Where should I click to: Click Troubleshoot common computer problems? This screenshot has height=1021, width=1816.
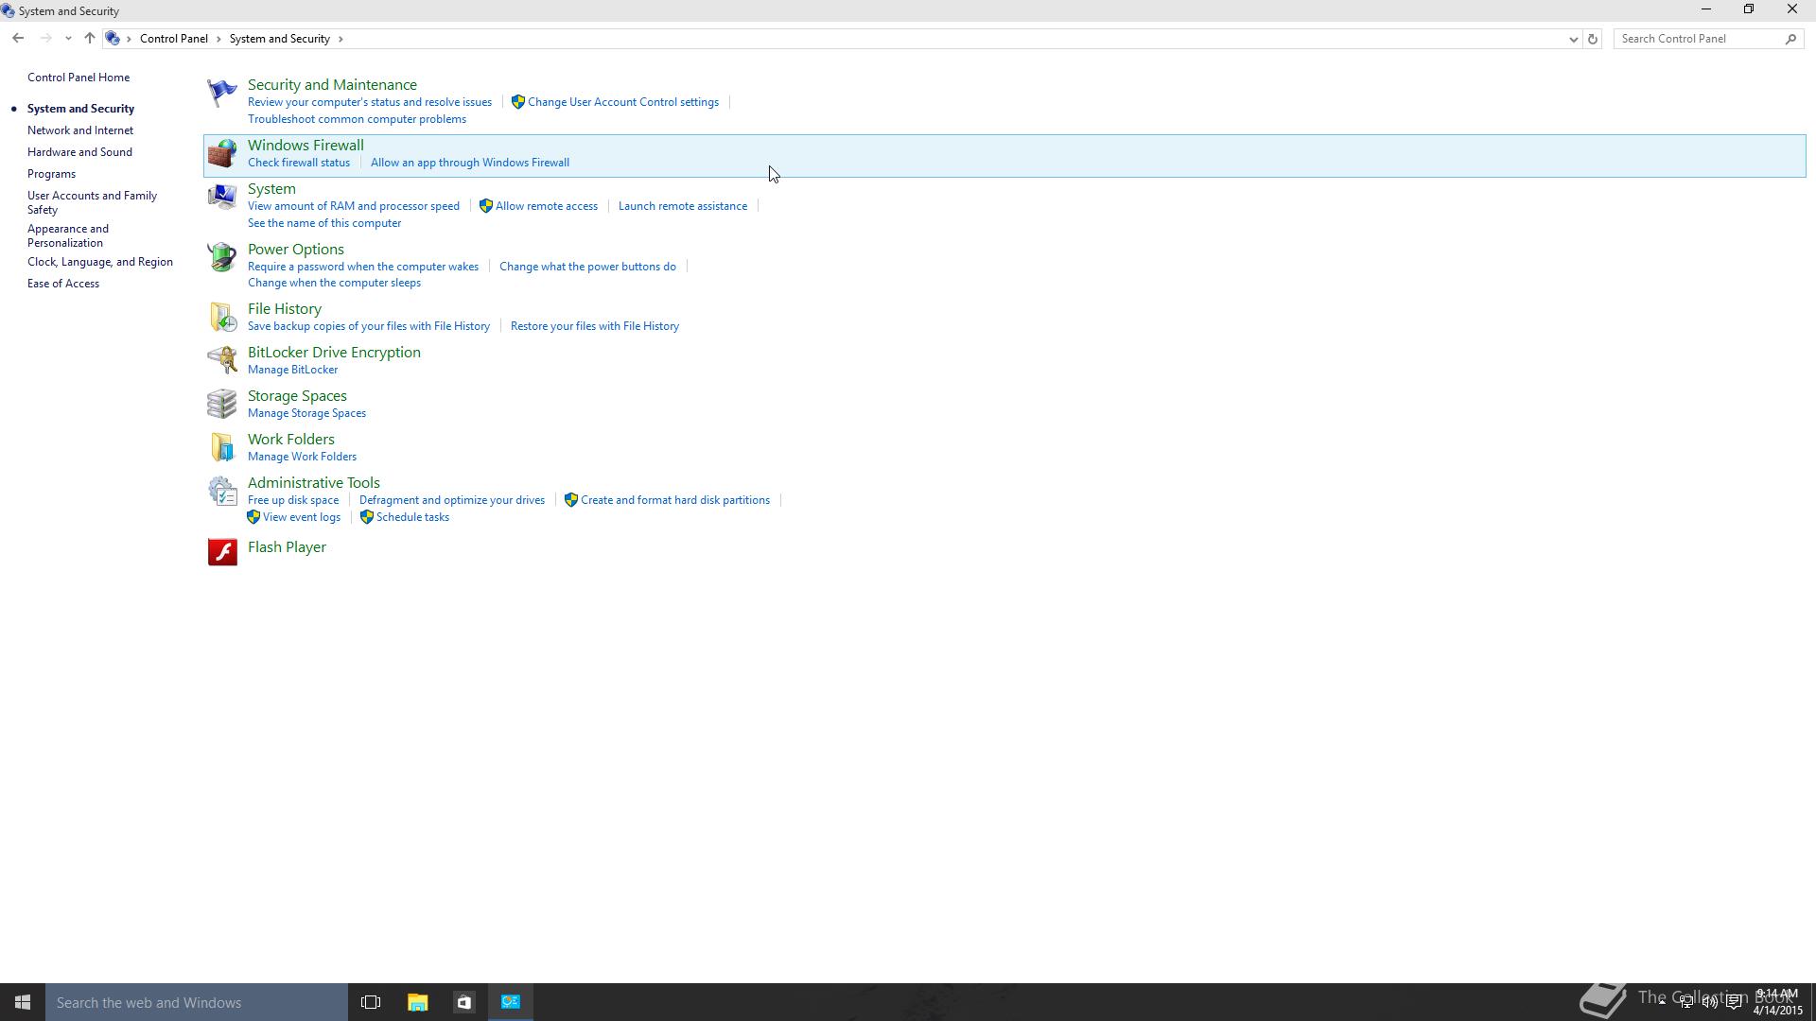357,119
